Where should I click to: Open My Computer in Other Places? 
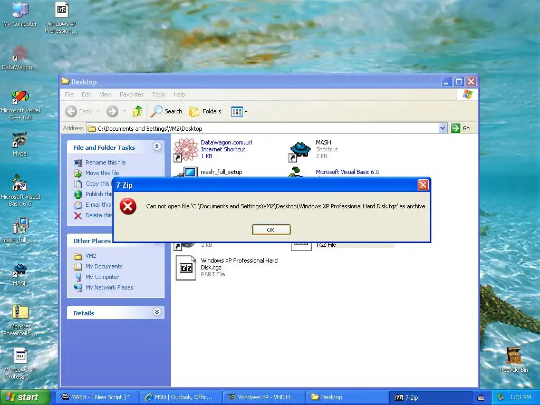[102, 277]
